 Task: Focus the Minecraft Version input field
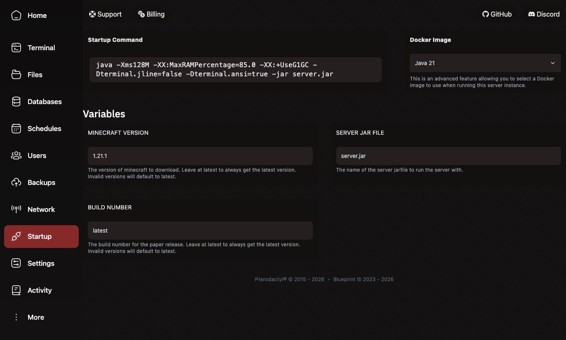tap(200, 156)
